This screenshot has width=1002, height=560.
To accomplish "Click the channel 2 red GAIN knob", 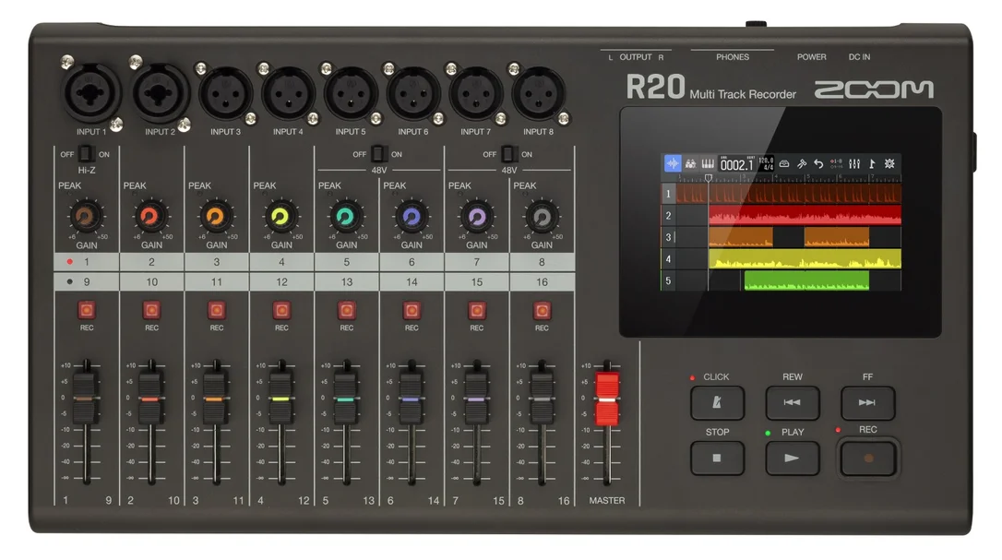I will (x=151, y=218).
